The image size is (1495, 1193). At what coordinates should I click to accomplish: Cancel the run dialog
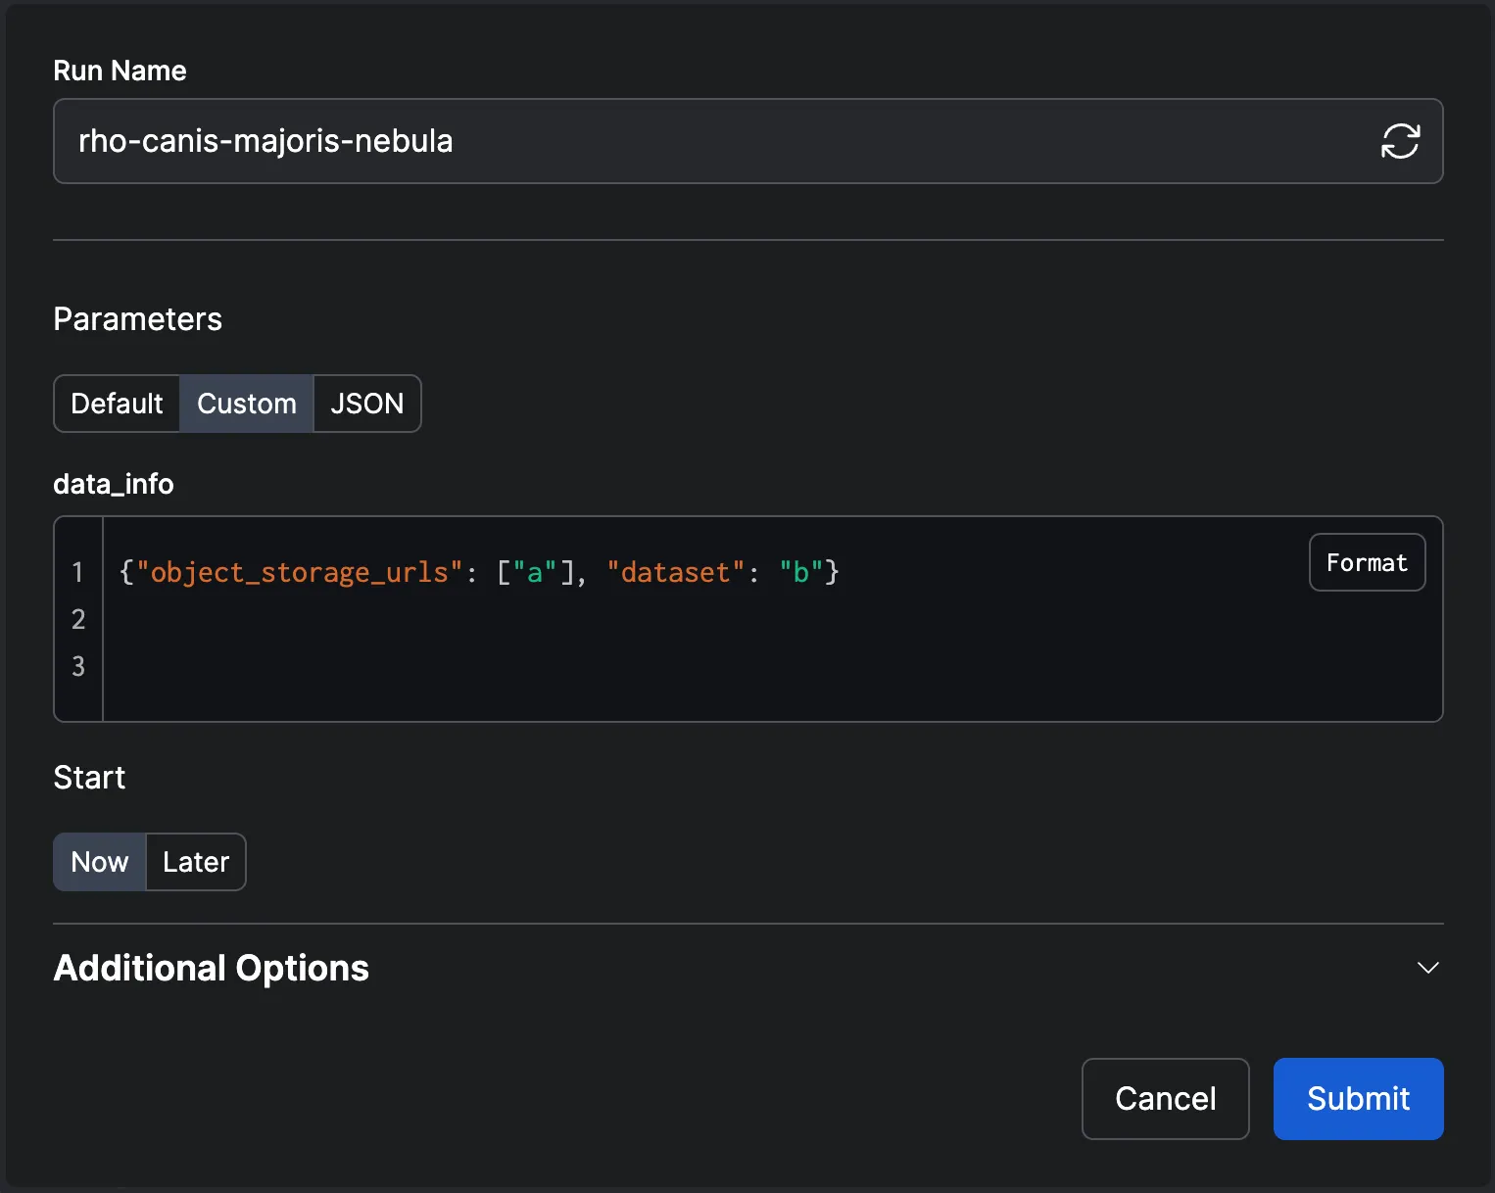[x=1165, y=1099]
